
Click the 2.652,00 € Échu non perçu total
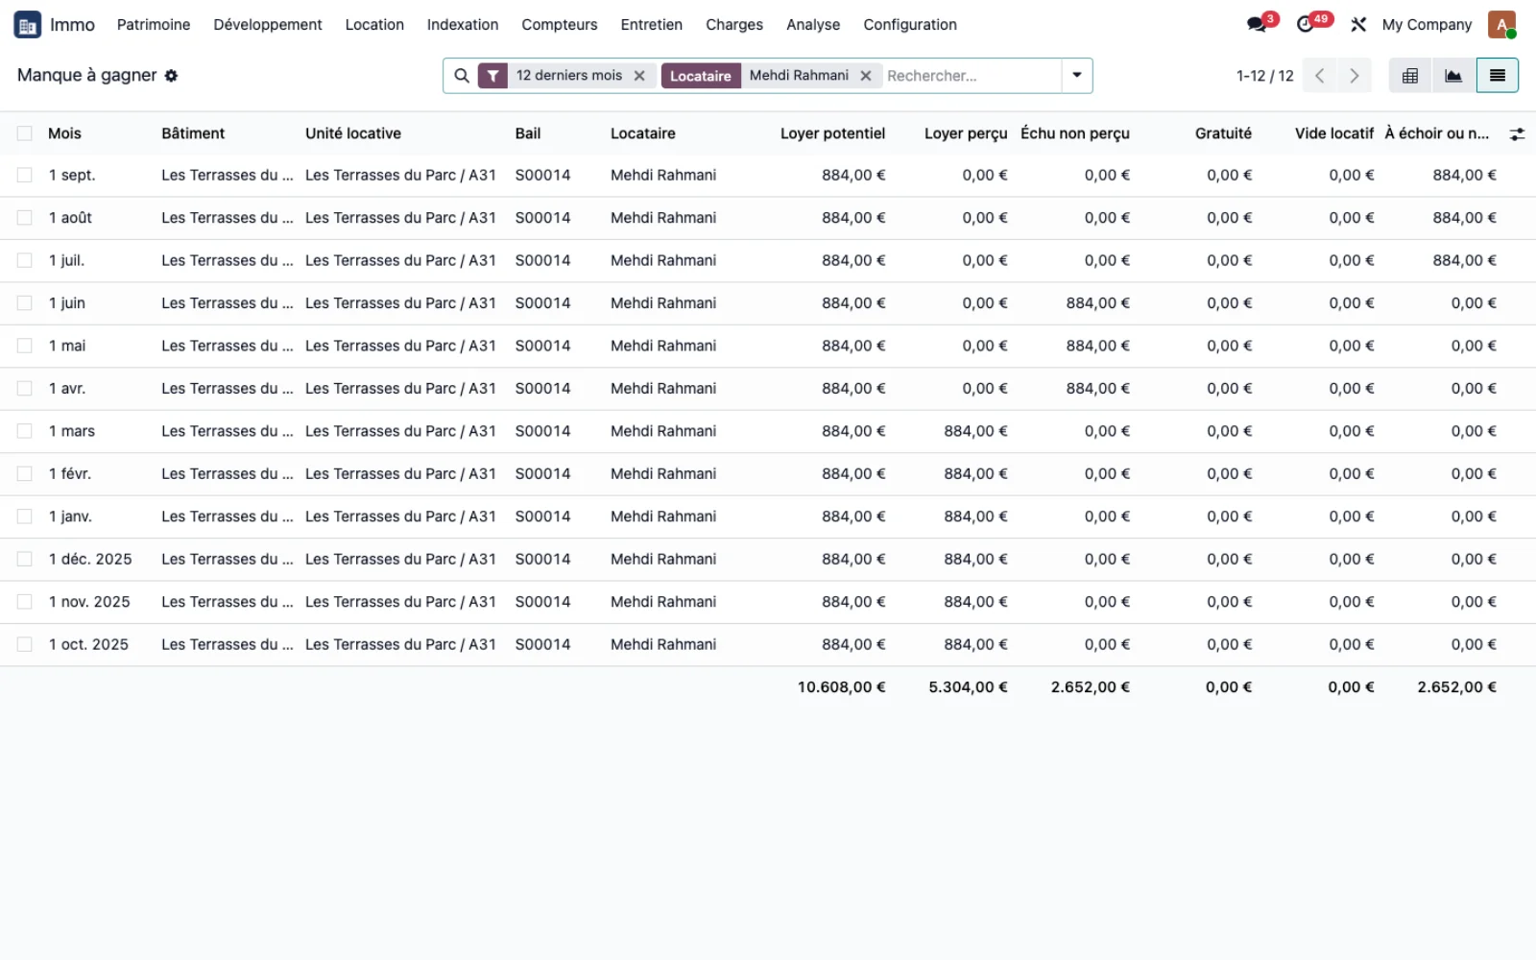1090,687
